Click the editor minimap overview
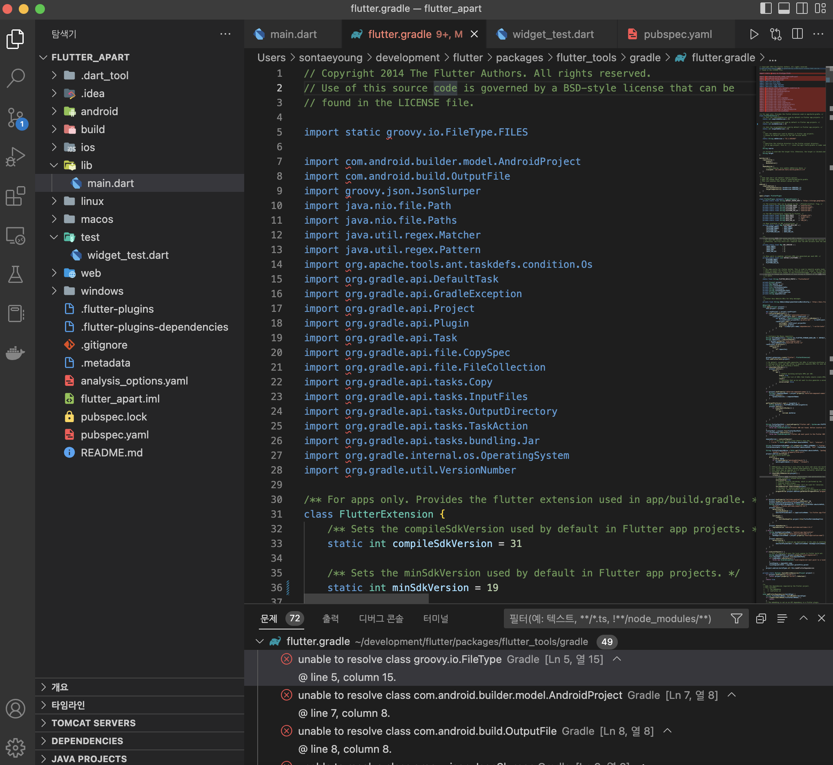 (792, 334)
